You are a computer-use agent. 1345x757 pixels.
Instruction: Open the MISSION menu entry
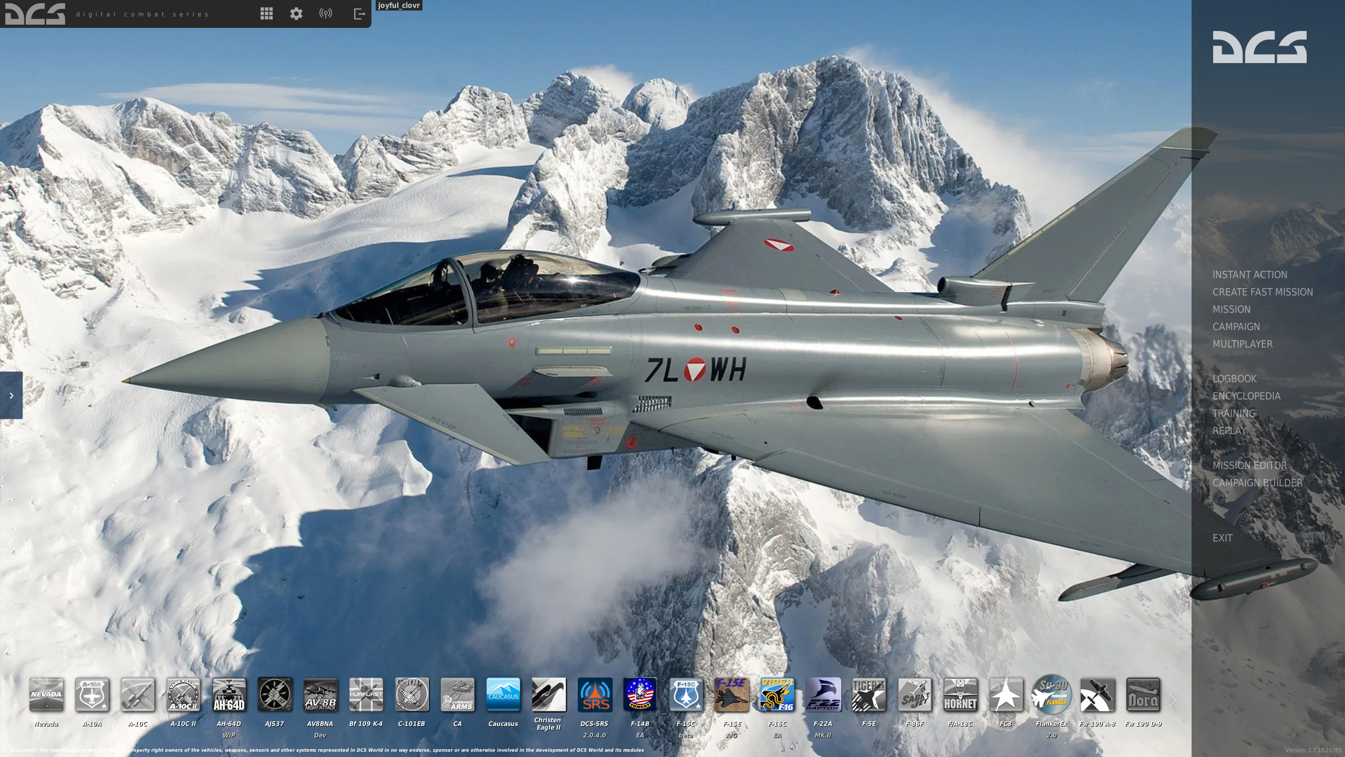tap(1232, 309)
